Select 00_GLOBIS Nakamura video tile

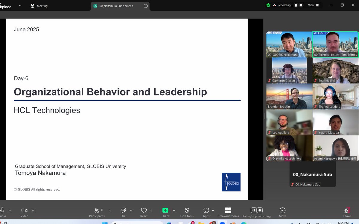pos(289,44)
